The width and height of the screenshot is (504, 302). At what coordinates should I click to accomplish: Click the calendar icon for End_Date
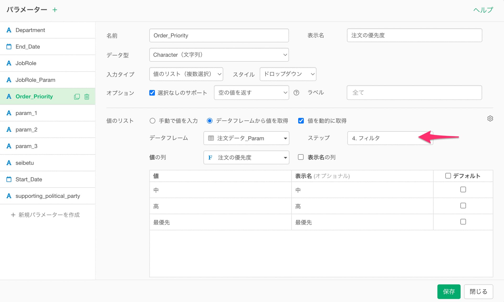click(9, 47)
